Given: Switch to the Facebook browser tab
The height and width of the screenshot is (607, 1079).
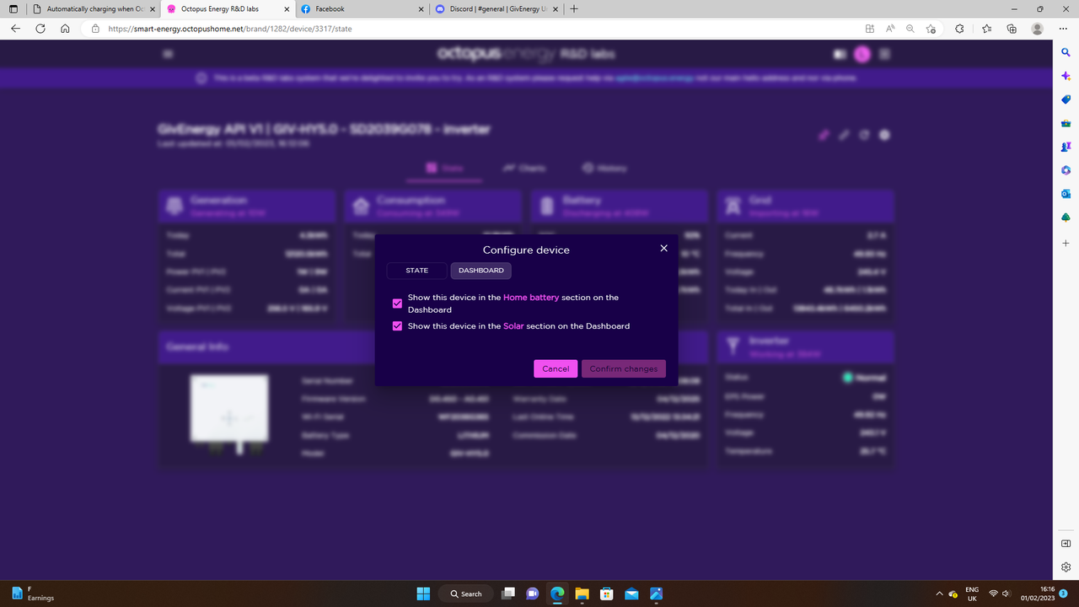Looking at the screenshot, I should tap(362, 8).
